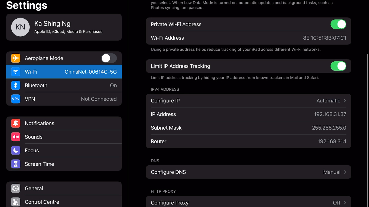Tap VPN Not Connected status
The width and height of the screenshot is (369, 207).
99,99
